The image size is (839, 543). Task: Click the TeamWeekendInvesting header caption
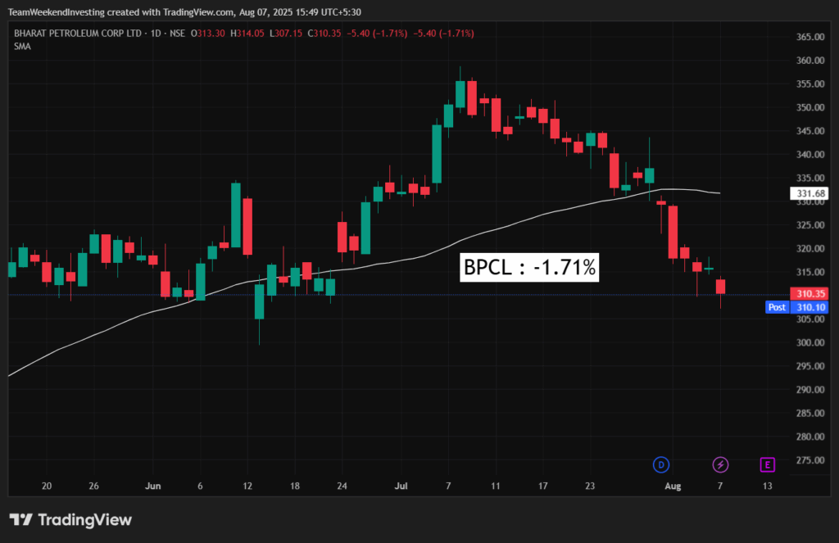[184, 11]
